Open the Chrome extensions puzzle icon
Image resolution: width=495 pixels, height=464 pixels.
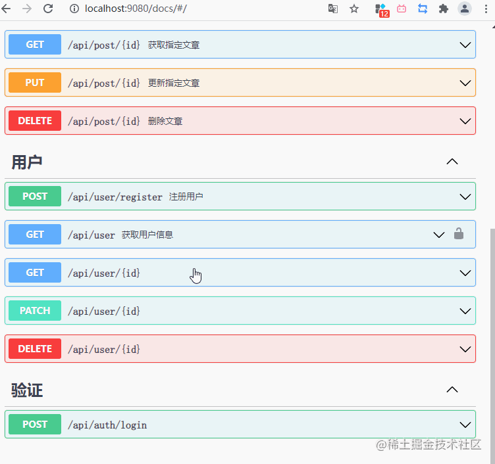(x=443, y=9)
